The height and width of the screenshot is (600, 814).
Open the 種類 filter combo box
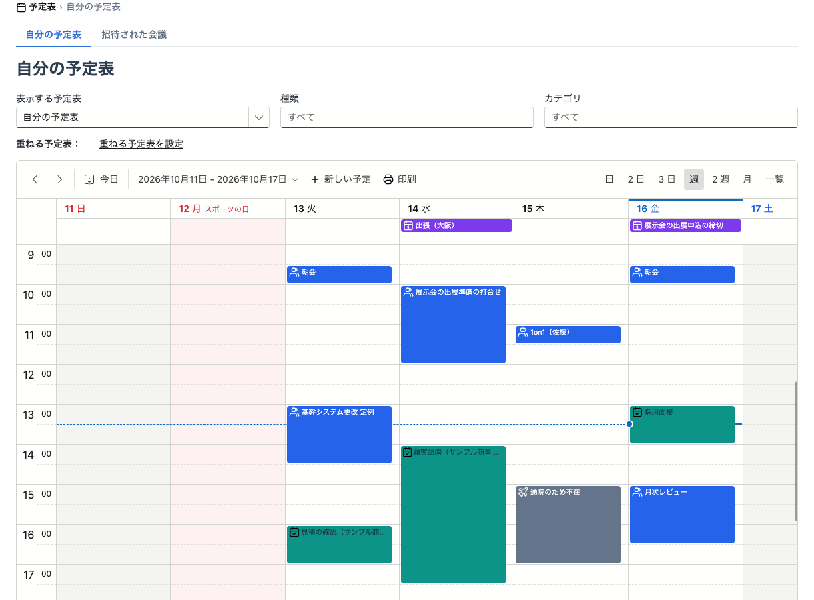(x=407, y=117)
